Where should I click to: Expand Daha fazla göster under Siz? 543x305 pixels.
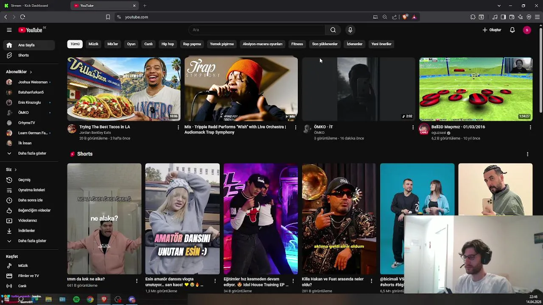click(x=28, y=241)
